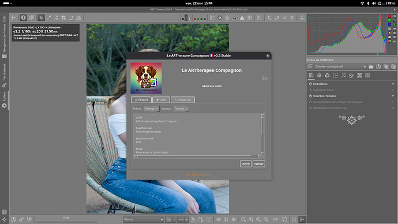Switch to the Gérer tab in dialog
398x224 pixels.
tap(161, 100)
